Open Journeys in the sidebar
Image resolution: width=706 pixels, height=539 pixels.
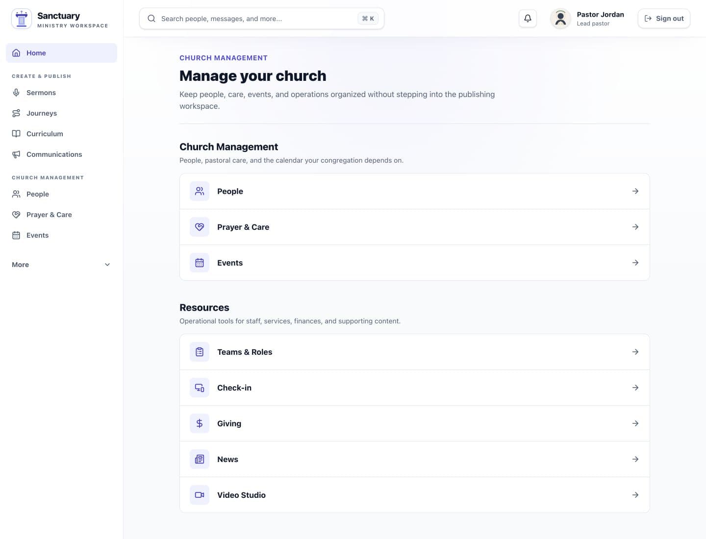click(61, 113)
